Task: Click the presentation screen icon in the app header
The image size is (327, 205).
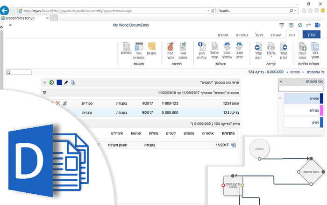Action: (x=282, y=25)
